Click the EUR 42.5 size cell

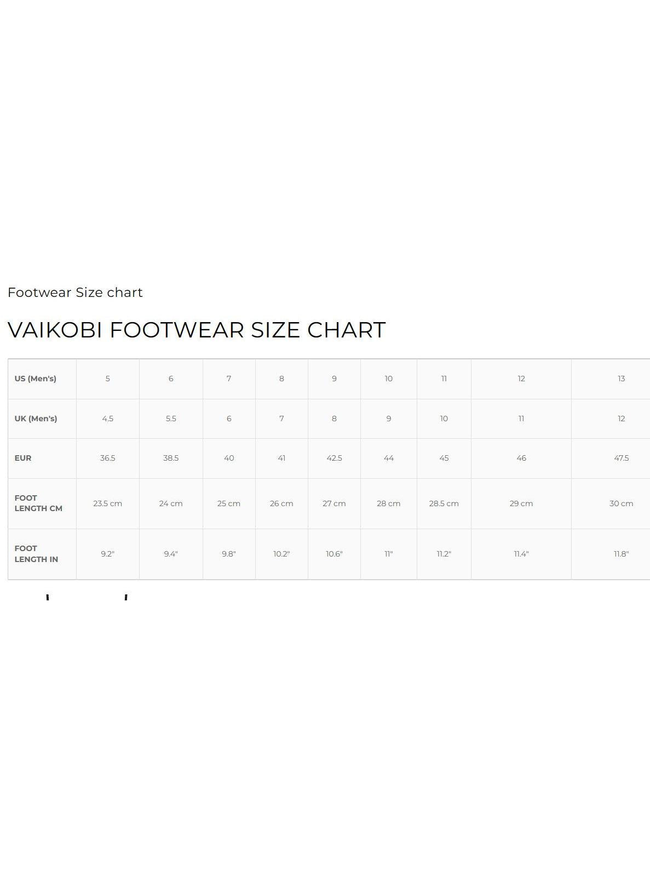[334, 458]
